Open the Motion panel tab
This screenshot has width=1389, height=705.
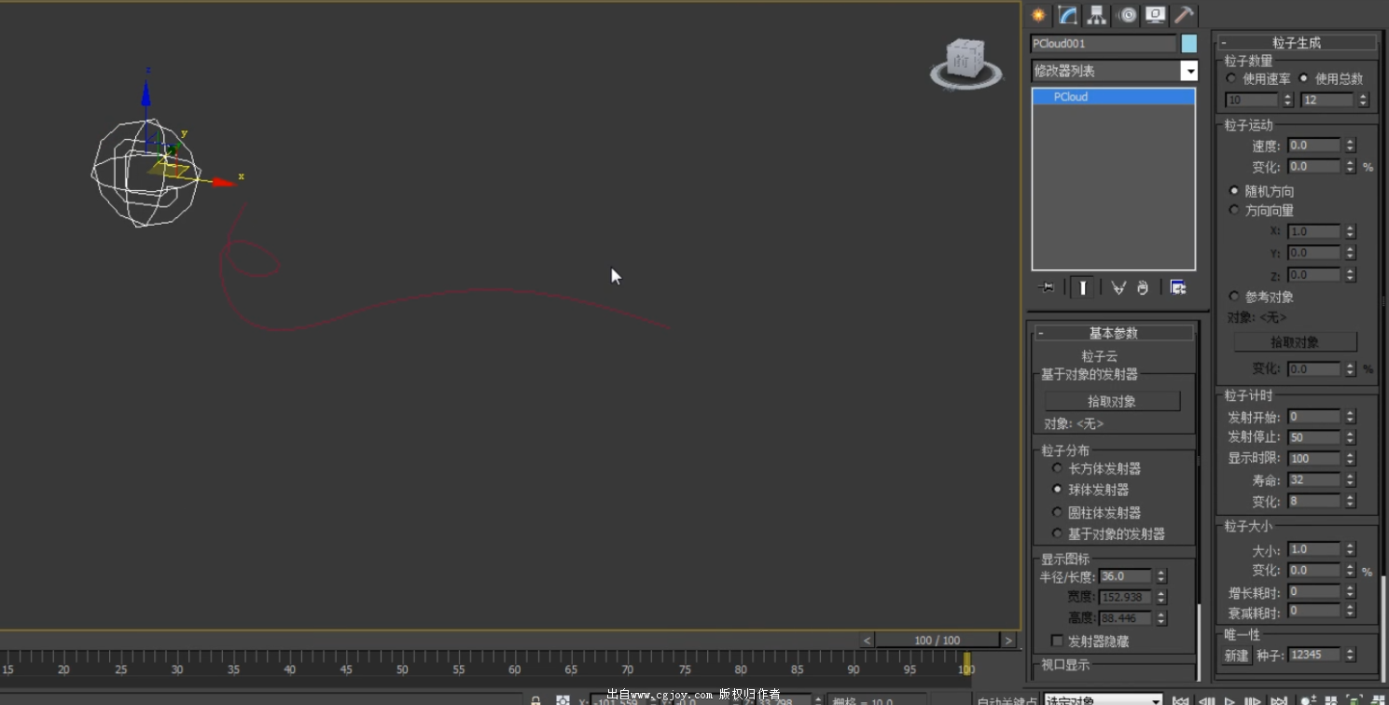(x=1127, y=15)
